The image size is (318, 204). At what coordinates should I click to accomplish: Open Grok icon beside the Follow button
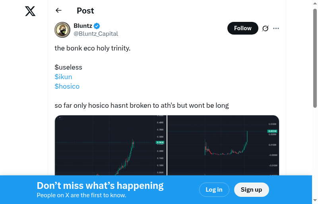coord(266,28)
